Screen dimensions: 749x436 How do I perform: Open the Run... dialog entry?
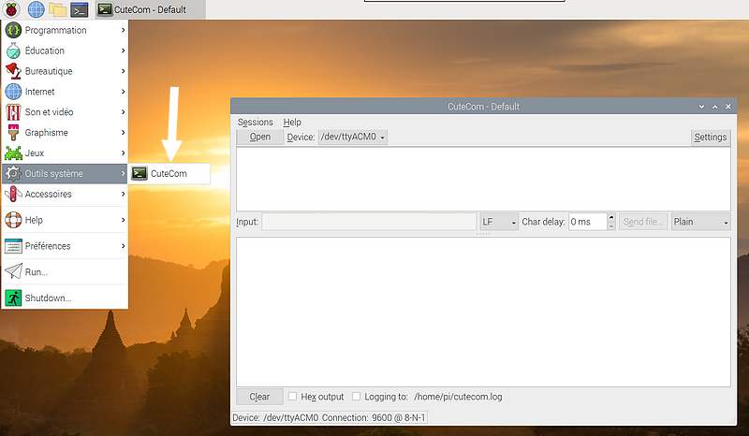click(37, 272)
